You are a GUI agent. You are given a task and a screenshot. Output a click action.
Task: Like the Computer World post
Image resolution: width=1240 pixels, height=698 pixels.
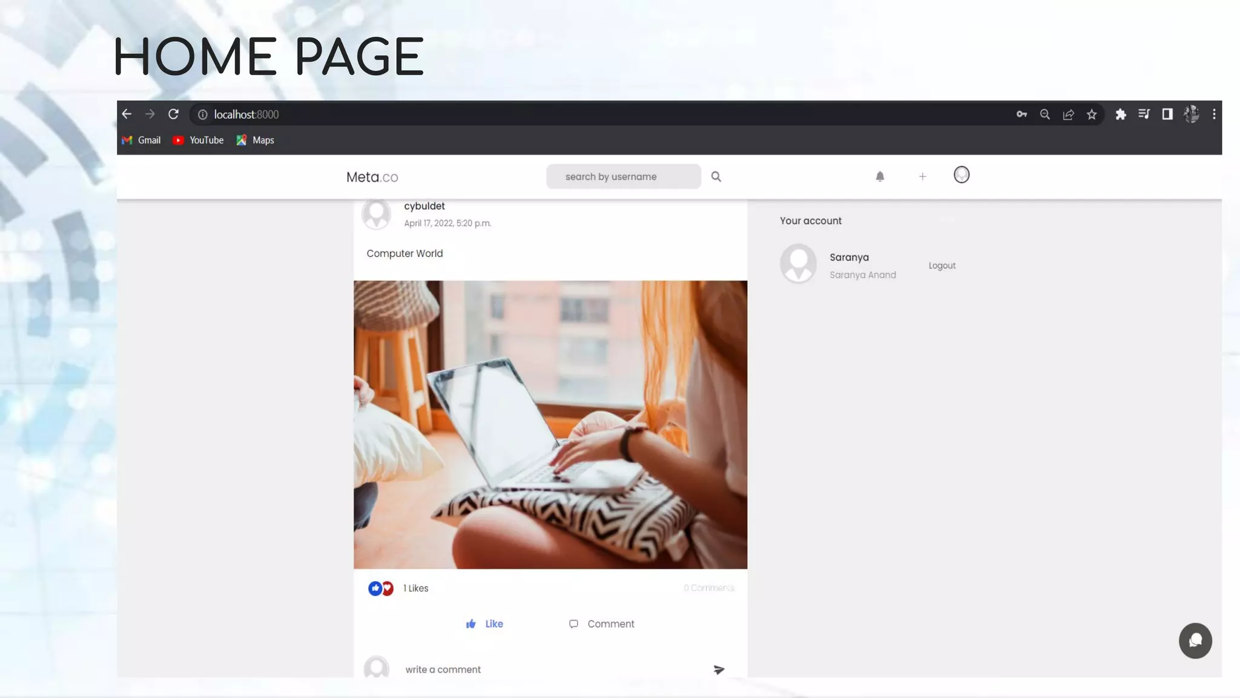point(484,623)
